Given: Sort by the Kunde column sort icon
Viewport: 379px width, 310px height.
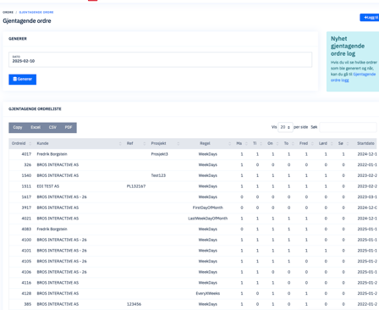Looking at the screenshot, I should tap(120, 143).
